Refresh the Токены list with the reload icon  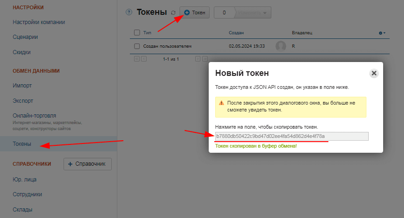pos(173,12)
